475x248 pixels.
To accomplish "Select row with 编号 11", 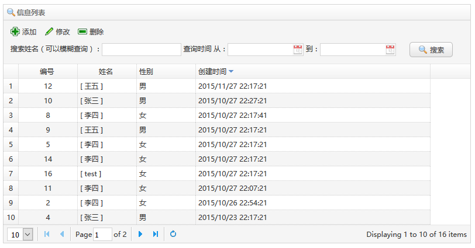I will (x=217, y=188).
